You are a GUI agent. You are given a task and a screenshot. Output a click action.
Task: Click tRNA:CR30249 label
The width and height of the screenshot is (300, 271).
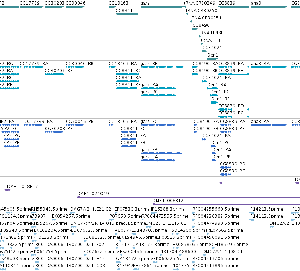(x=200, y=3)
